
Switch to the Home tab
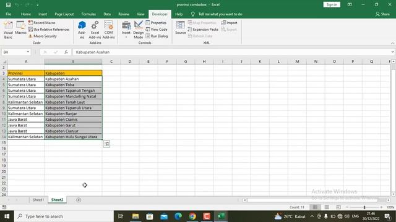(x=26, y=14)
